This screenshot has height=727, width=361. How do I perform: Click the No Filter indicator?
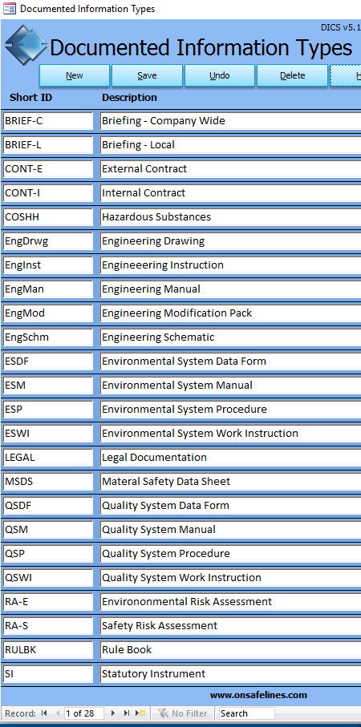click(x=181, y=713)
